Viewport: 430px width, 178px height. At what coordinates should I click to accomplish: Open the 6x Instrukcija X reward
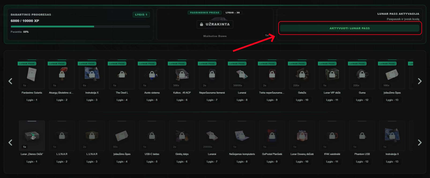92,74
